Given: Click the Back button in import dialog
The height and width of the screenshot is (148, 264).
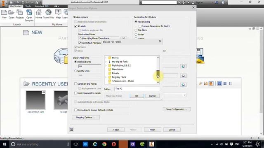Looking at the screenshot, I should click(x=116, y=130).
